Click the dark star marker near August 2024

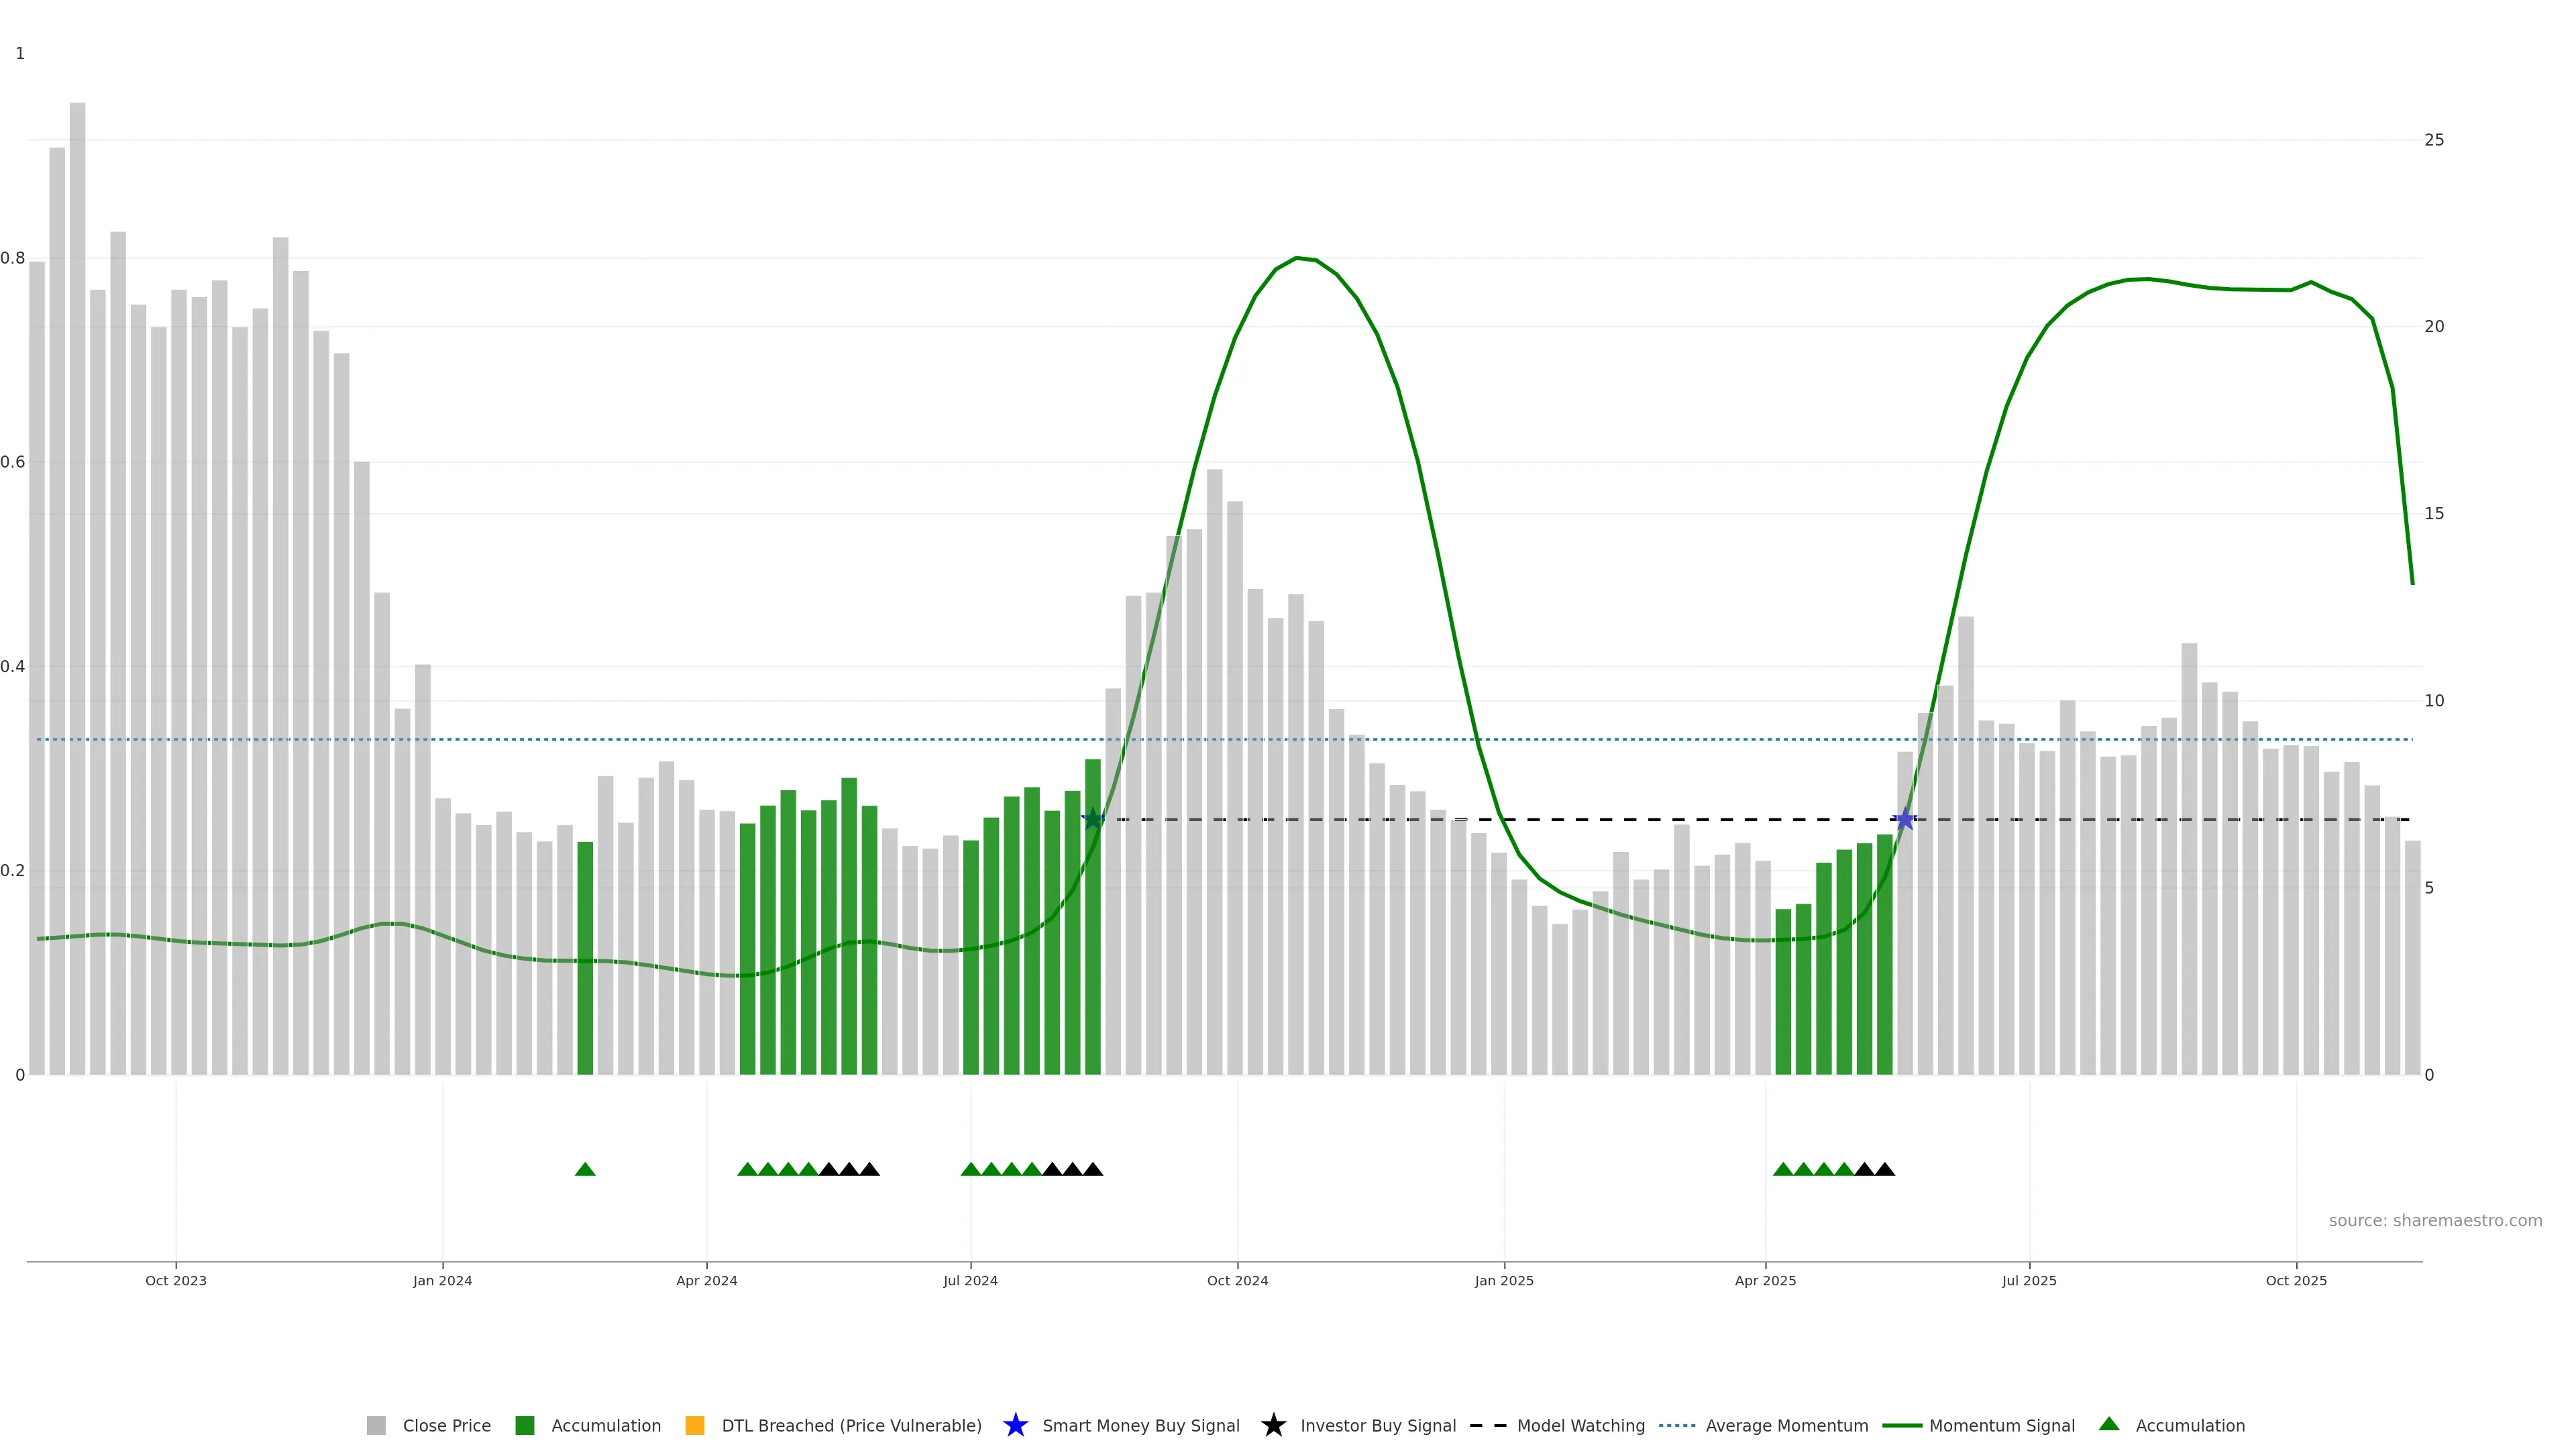(x=1093, y=819)
